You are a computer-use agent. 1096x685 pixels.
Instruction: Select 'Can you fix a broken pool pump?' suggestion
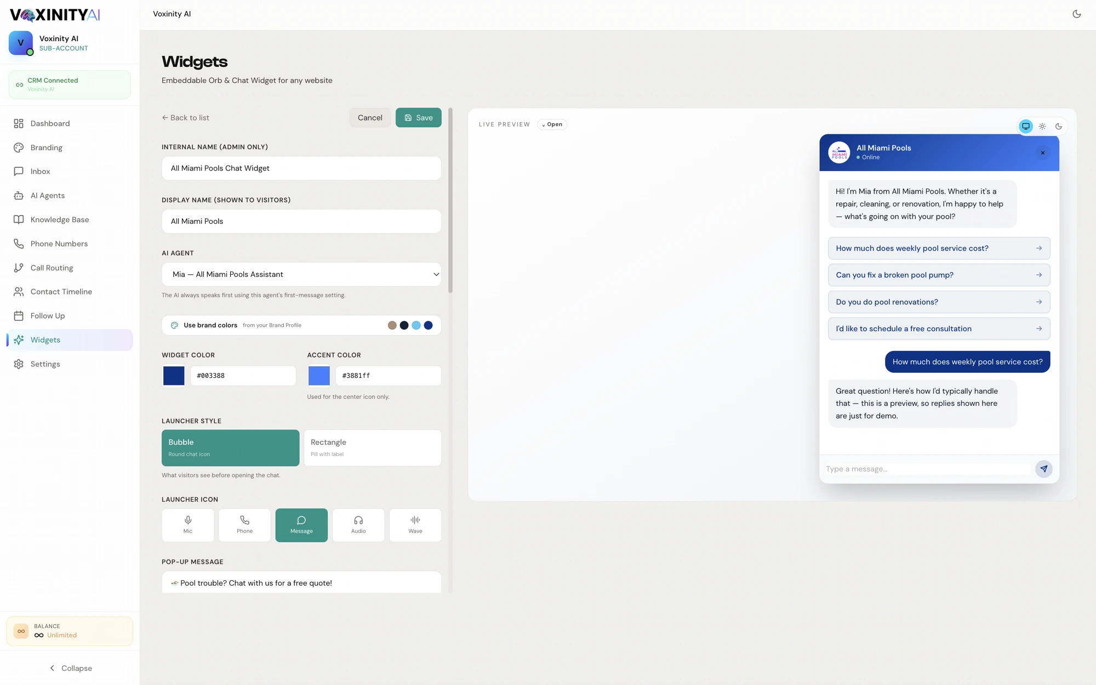click(x=939, y=275)
